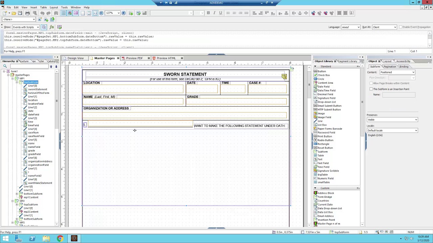This screenshot has height=243, width=433.
Task: Open the Insert menu
Action: [x=33, y=7]
